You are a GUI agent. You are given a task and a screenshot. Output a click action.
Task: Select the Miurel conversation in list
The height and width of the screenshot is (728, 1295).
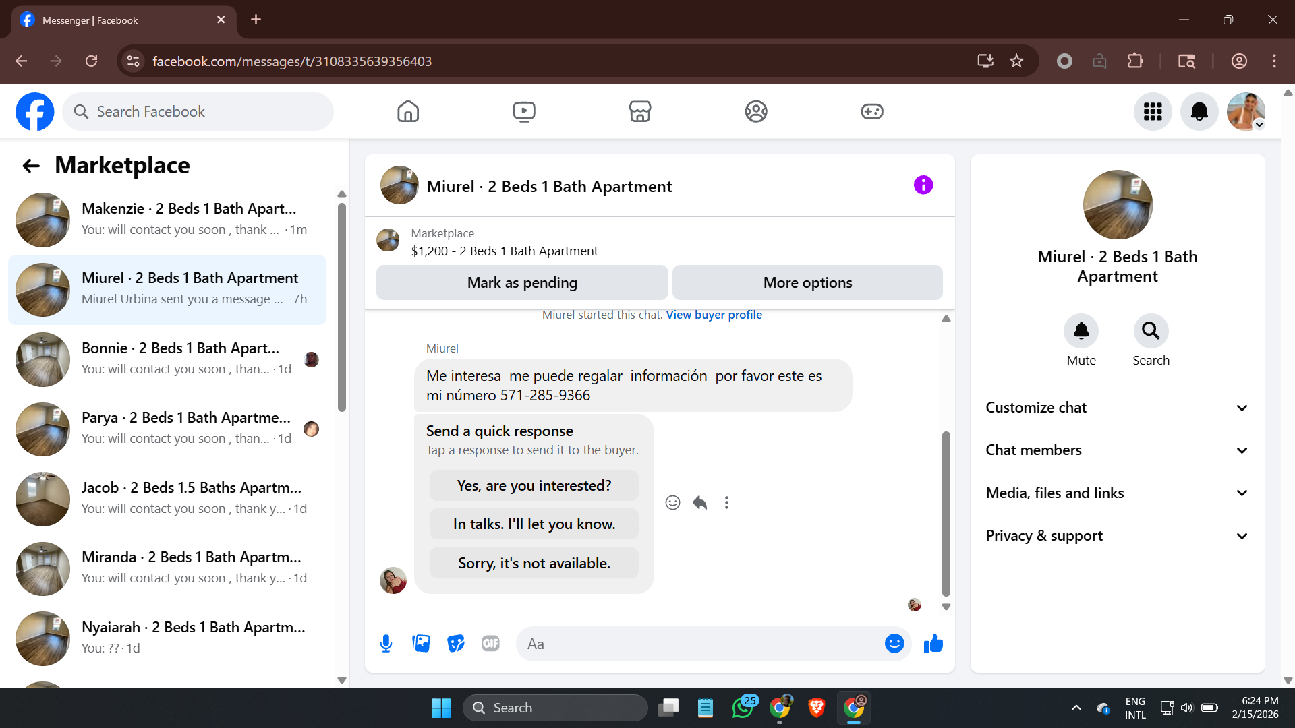[167, 290]
